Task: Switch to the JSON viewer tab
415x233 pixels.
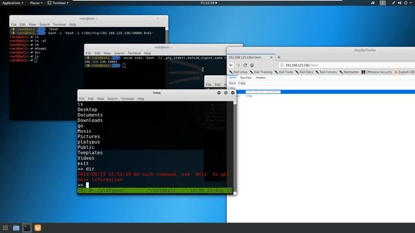Action: click(x=232, y=78)
